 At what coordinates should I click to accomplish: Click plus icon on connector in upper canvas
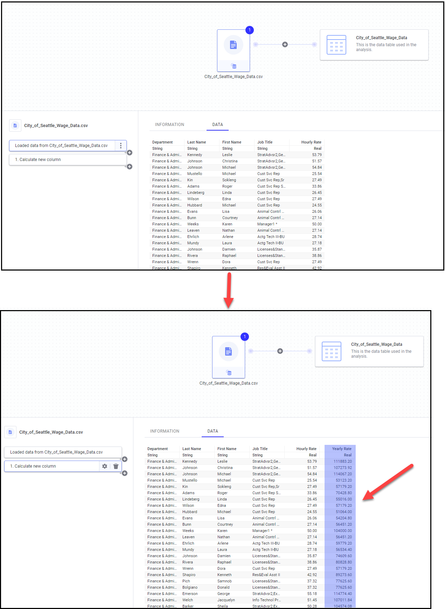[285, 44]
